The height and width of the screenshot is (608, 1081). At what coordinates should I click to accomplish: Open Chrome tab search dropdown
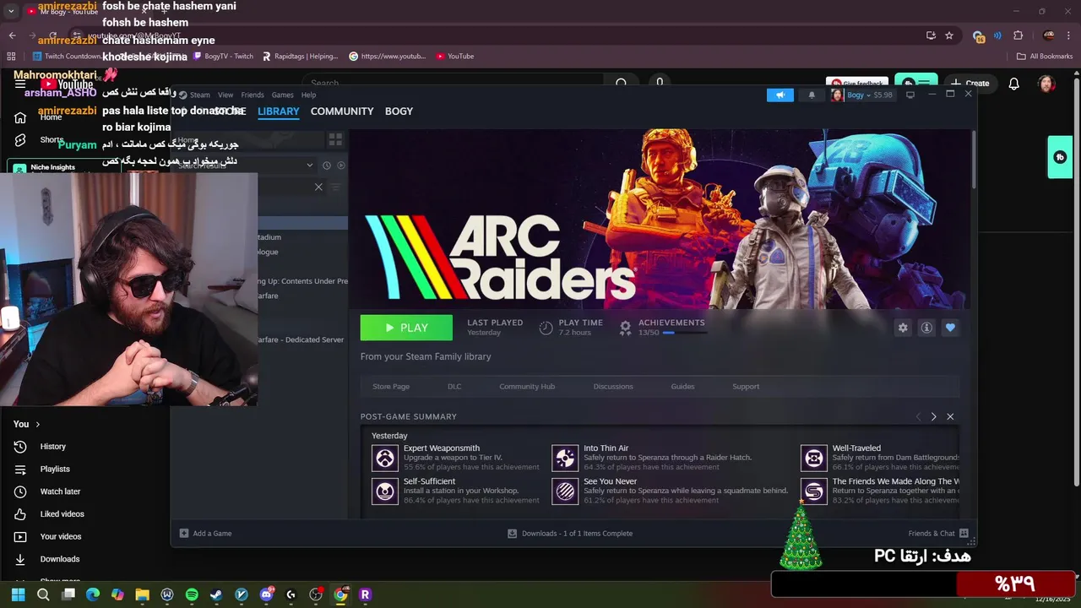[x=11, y=11]
